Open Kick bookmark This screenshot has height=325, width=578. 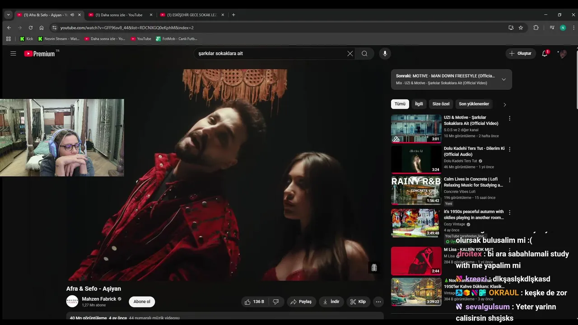tap(26, 39)
